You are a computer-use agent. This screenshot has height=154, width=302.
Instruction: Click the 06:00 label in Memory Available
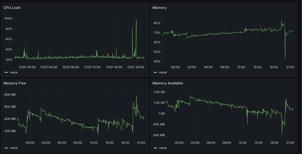(x=211, y=142)
